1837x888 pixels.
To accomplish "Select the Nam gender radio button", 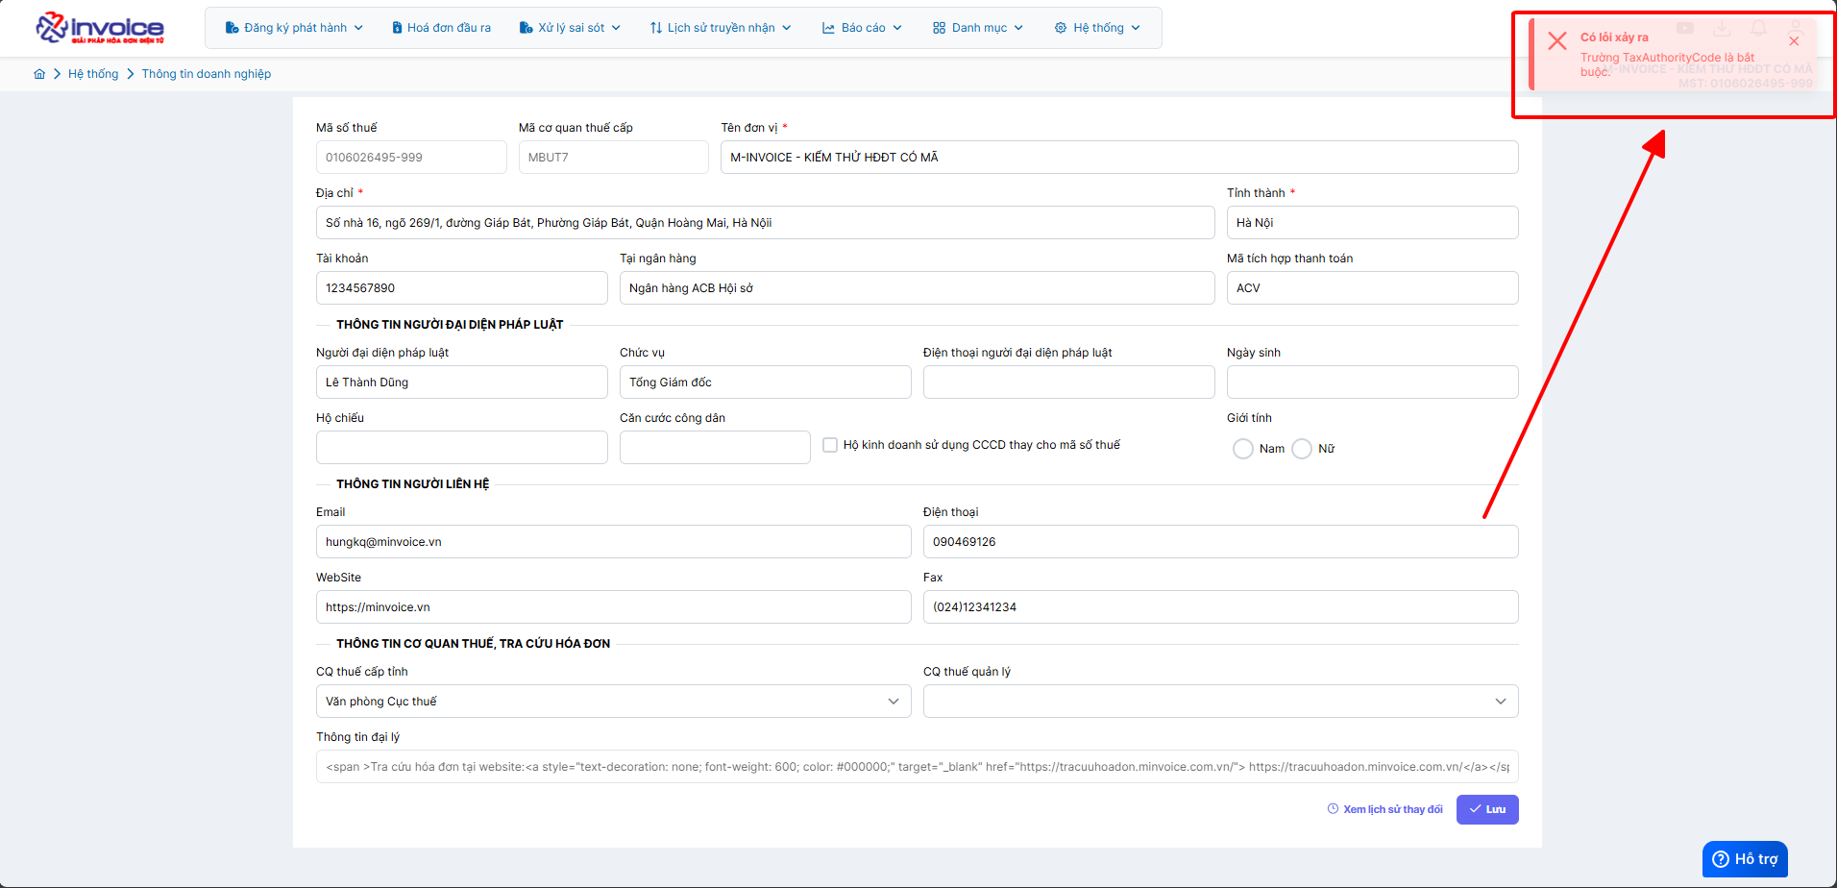I will [1243, 449].
